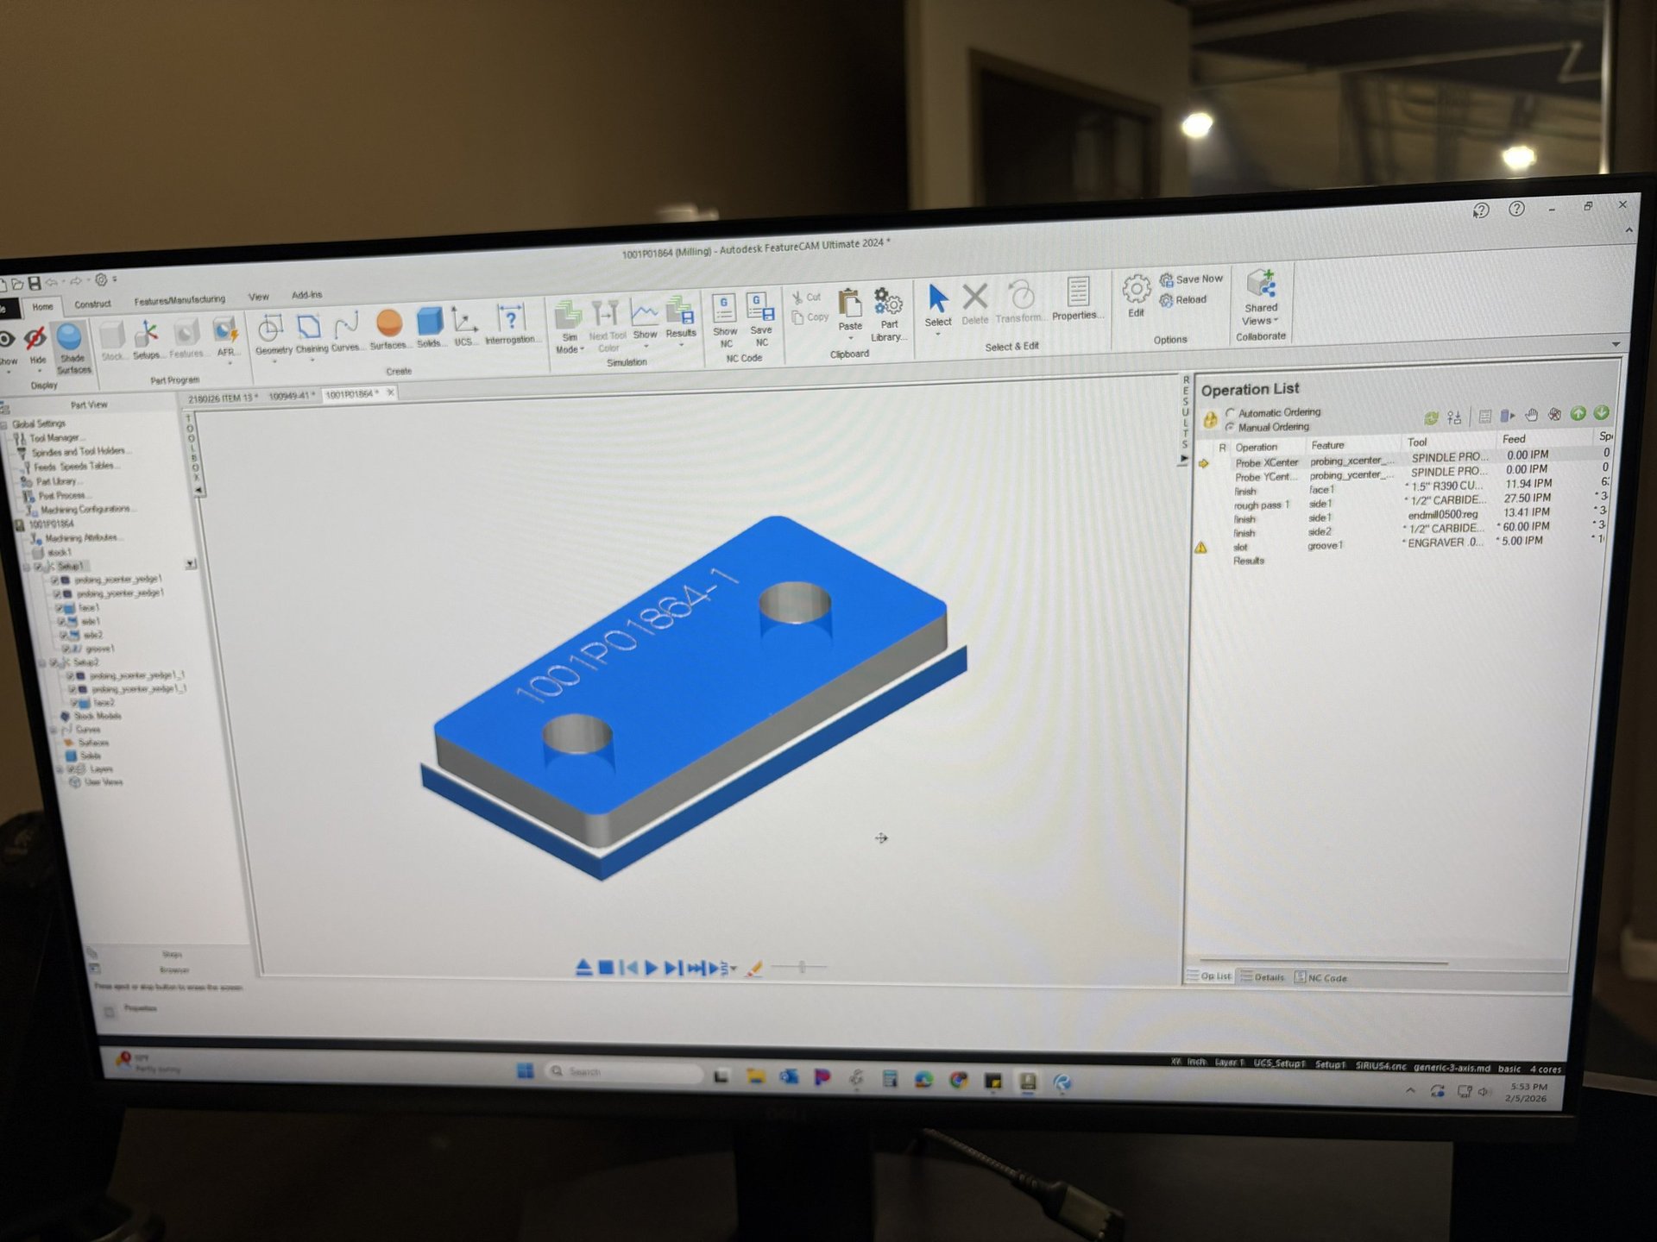This screenshot has width=1657, height=1242.
Task: Toggle checkbox for groove1 feature
Action: [x=66, y=649]
